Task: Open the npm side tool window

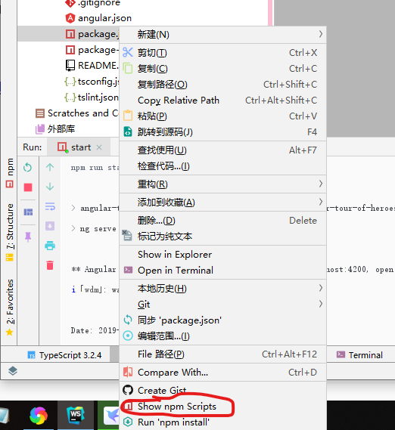Action: pos(10,173)
